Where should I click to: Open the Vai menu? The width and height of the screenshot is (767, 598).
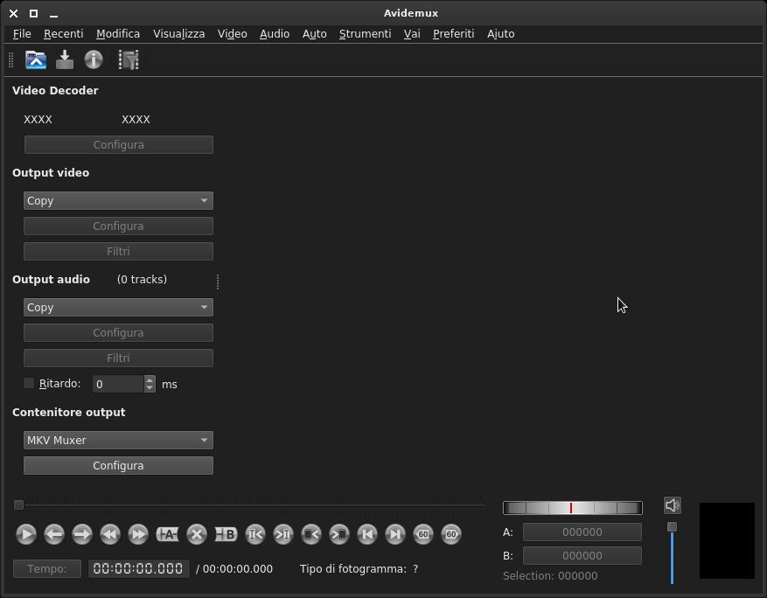point(412,34)
